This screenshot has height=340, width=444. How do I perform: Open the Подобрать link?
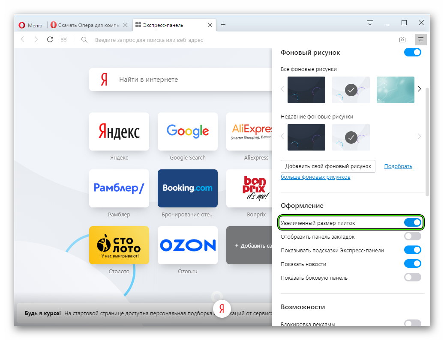tap(398, 166)
